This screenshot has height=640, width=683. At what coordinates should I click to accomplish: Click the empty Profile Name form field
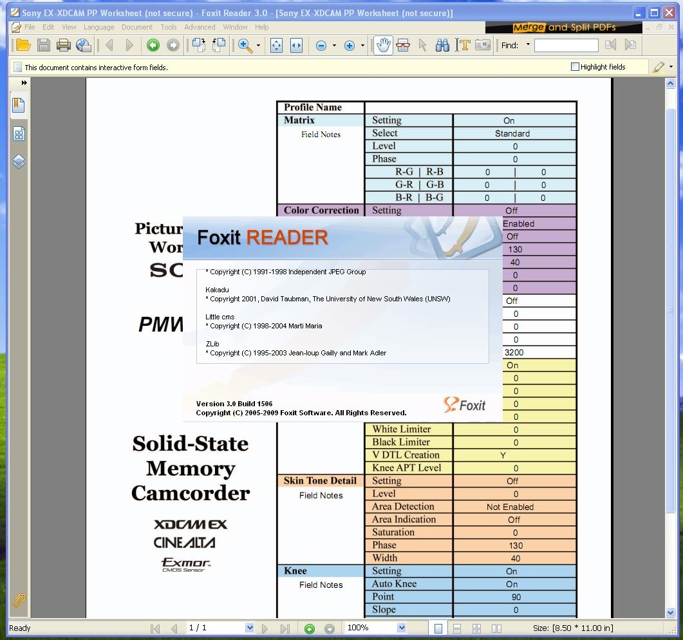pos(471,107)
